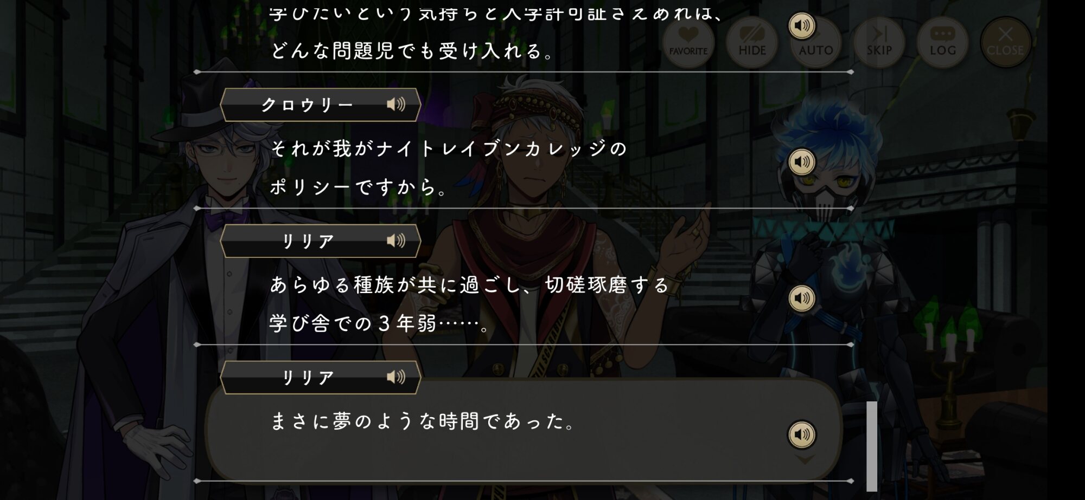
Task: Select the クロウリー speaker name plate
Action: tap(321, 105)
